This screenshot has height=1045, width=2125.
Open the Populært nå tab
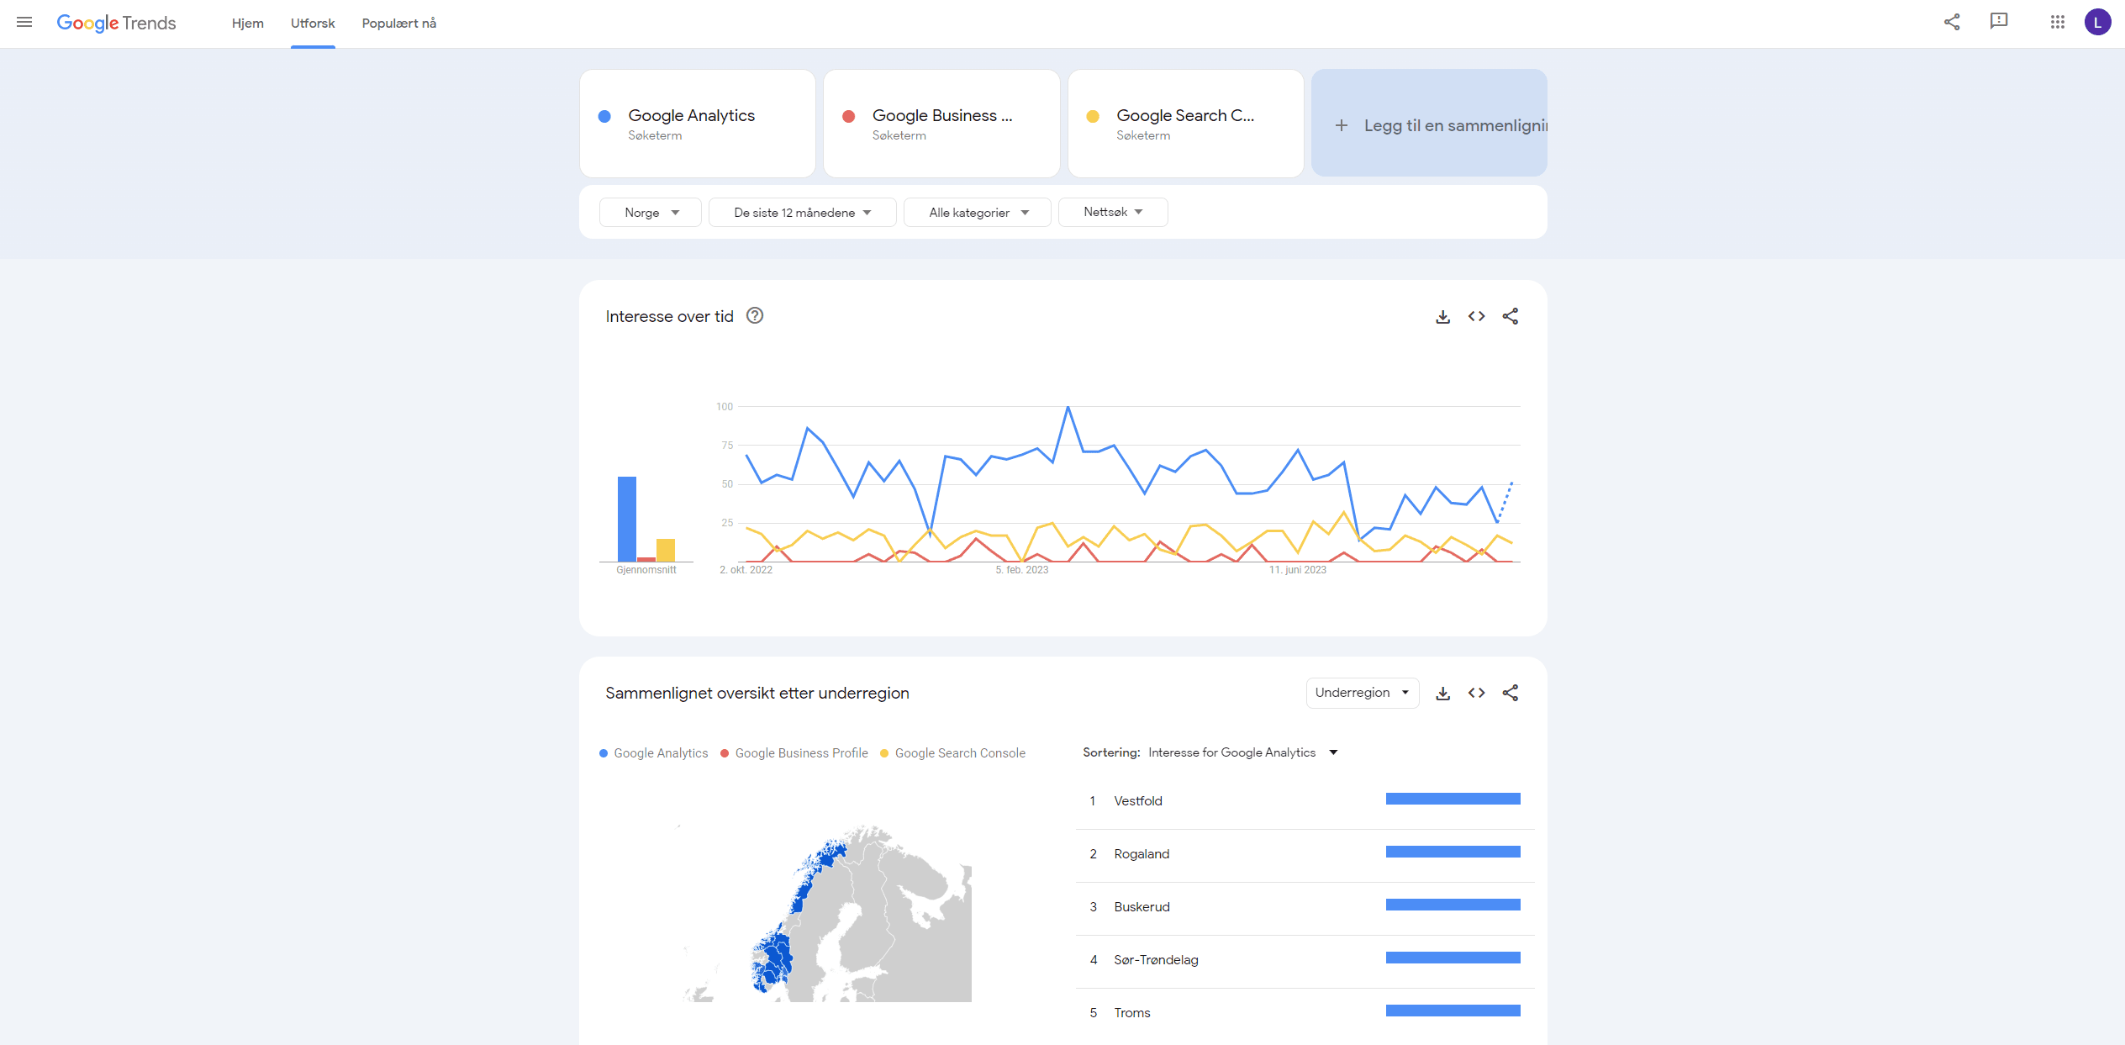[398, 23]
